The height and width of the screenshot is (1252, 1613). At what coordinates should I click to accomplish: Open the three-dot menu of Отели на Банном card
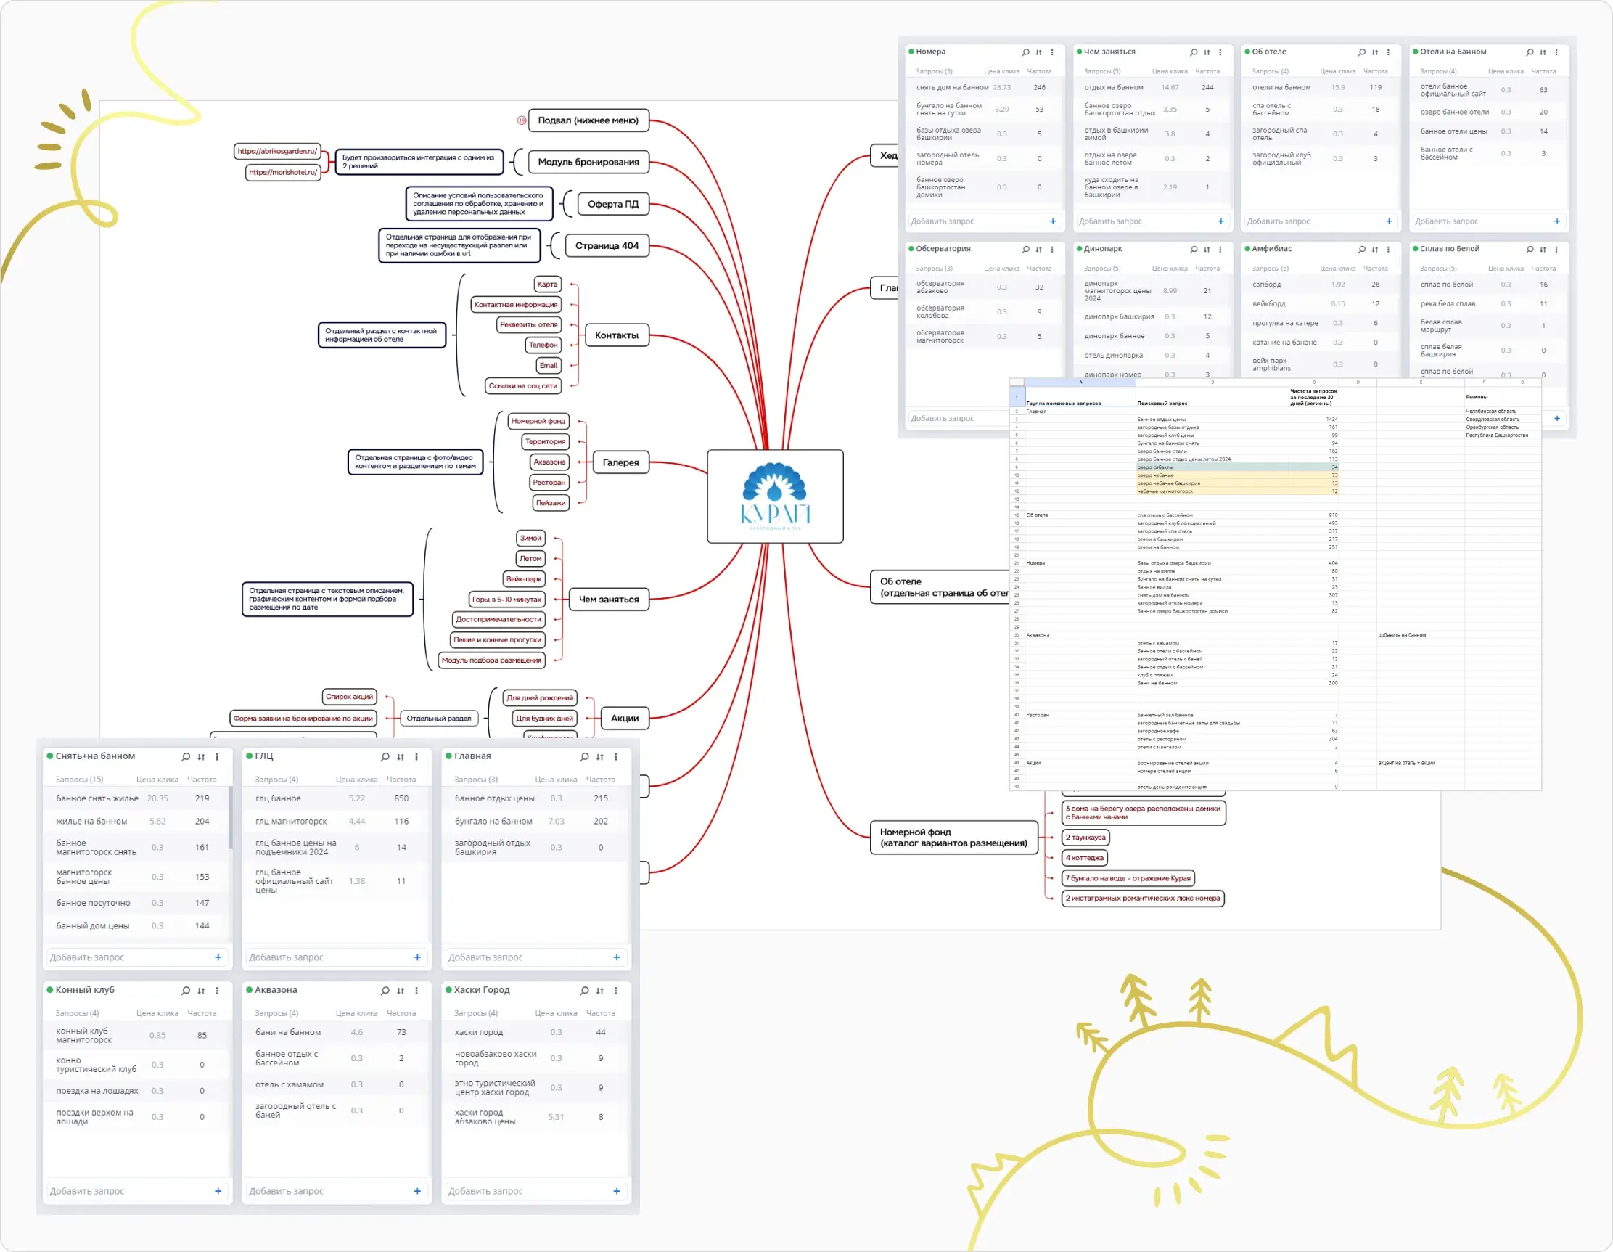pos(1556,52)
